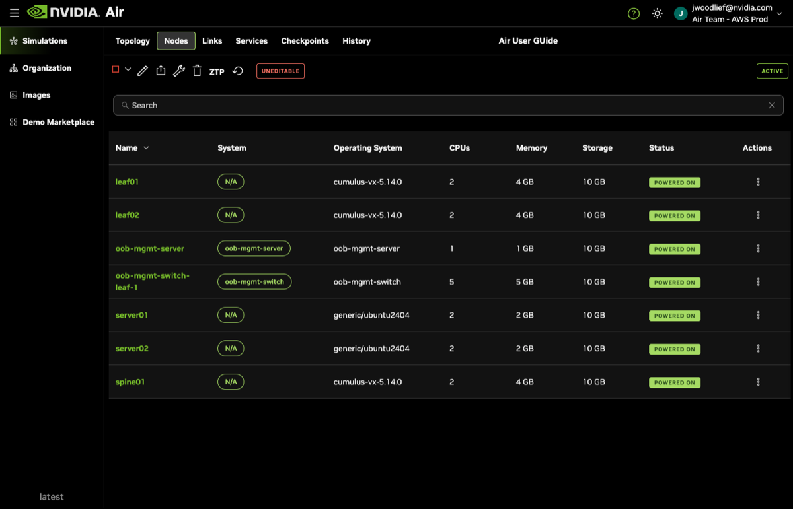Open the wrench settings tool
Viewport: 793px width, 509px height.
click(178, 71)
